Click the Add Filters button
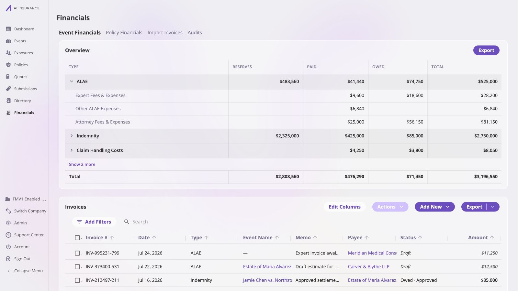The width and height of the screenshot is (518, 291). (x=94, y=222)
